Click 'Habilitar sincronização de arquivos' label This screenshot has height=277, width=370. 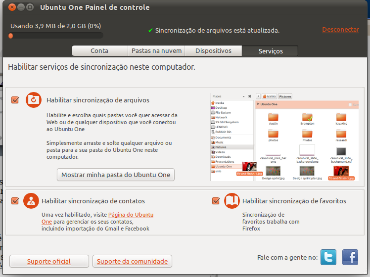98,100
